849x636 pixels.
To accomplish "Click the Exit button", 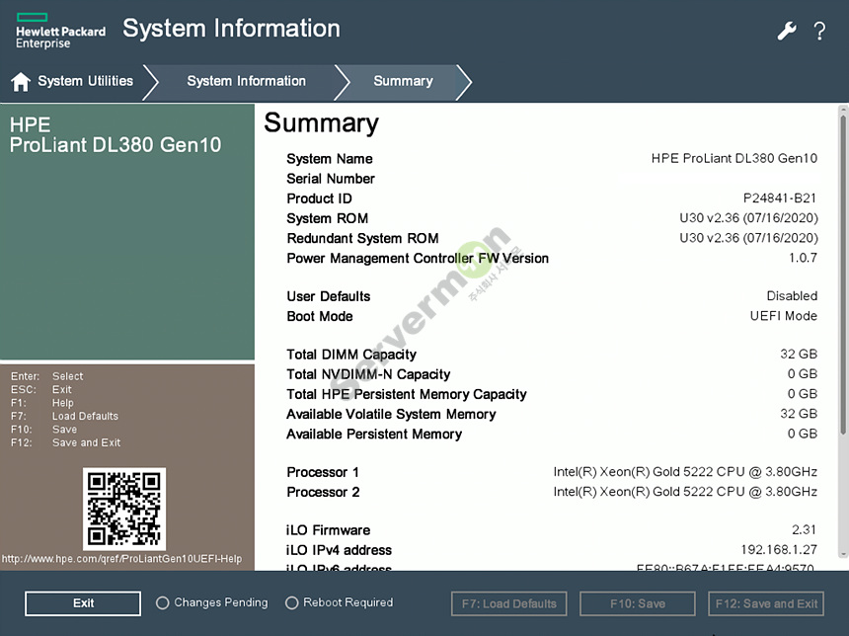I will [x=83, y=603].
